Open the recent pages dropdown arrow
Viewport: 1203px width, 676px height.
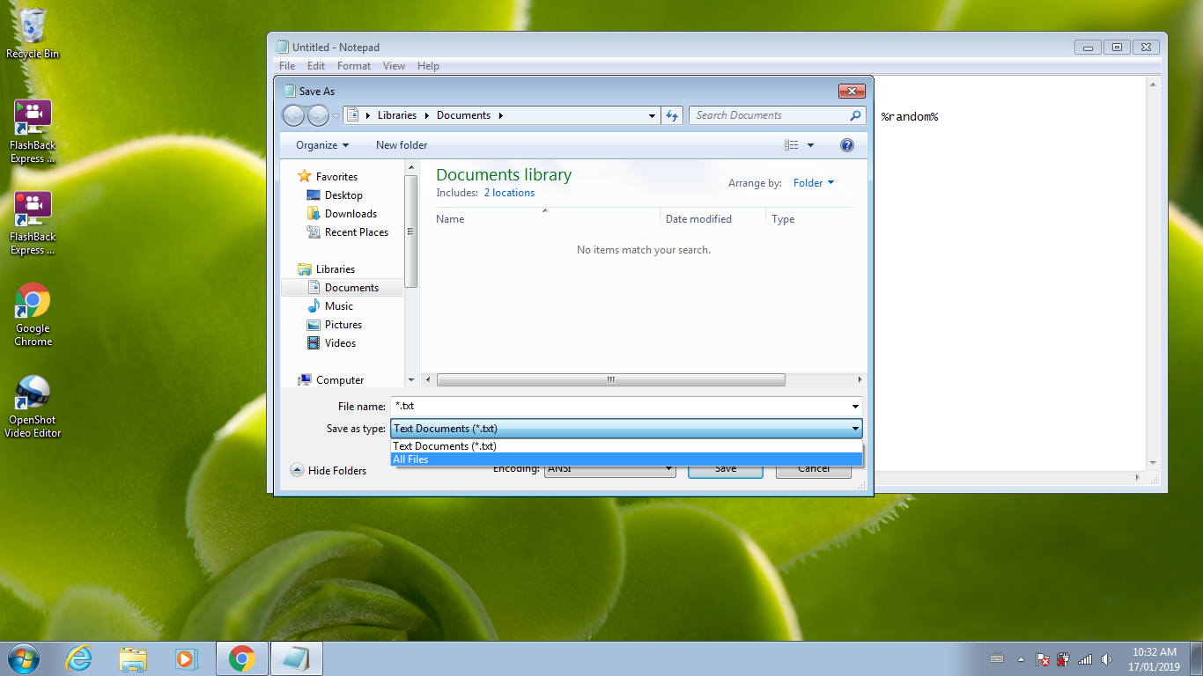point(336,116)
